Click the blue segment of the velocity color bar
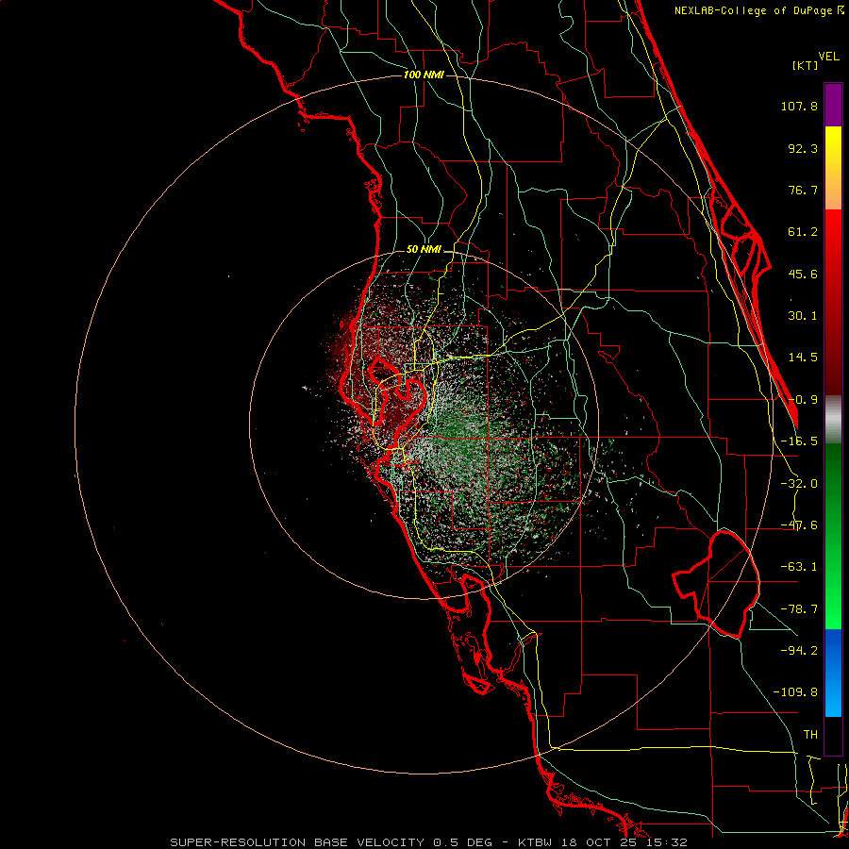This screenshot has width=849, height=849. (x=833, y=673)
